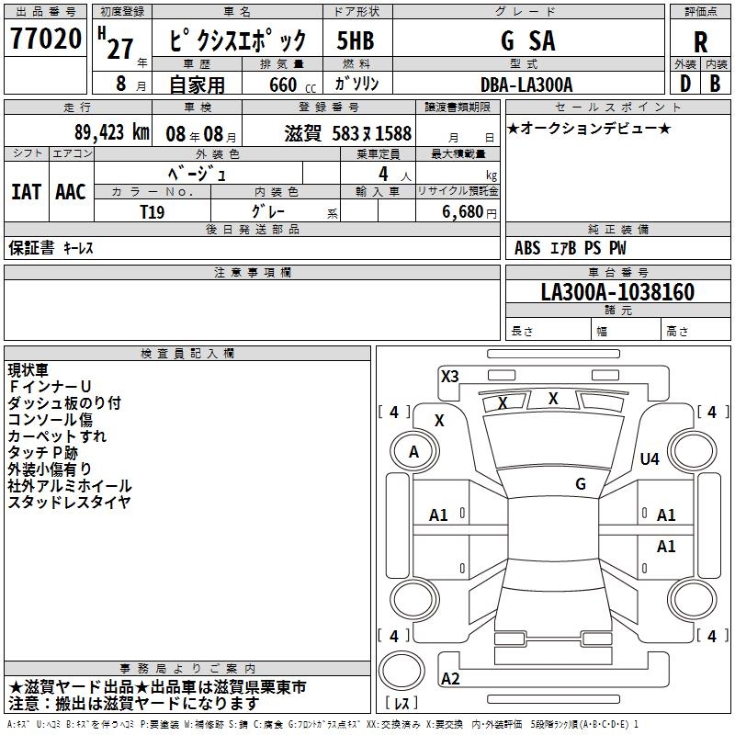Click the car name ピクシスエポック
This screenshot has width=735, height=735.
[x=237, y=40]
